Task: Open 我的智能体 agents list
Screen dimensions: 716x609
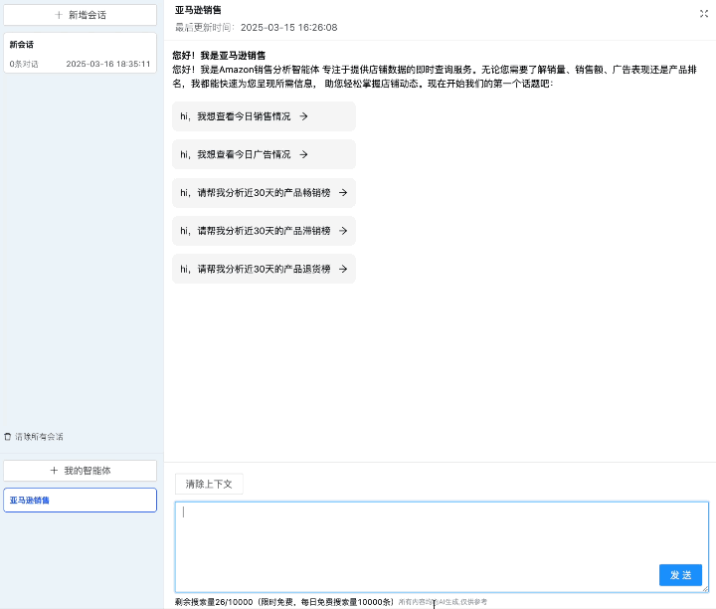Action: click(80, 471)
